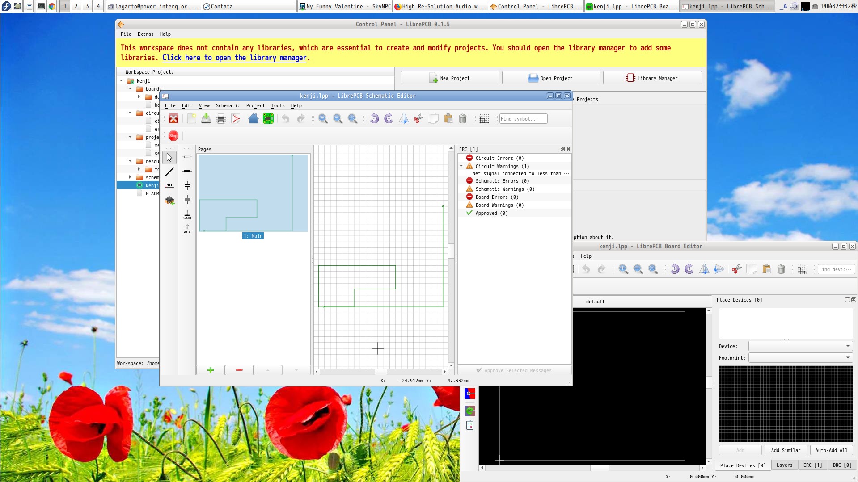Open the Footprint combo box
The image size is (858, 482).
800,358
